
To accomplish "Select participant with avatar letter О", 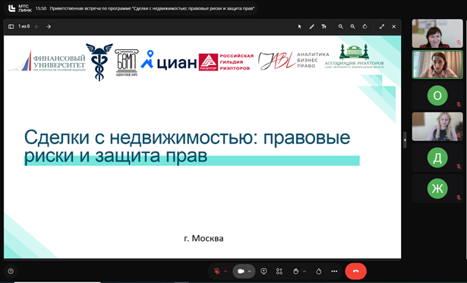I will pyautogui.click(x=437, y=96).
